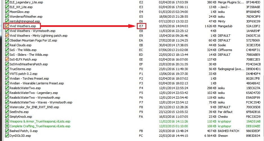Click the Minty author cell
The image size is (264, 141).
point(222,21)
